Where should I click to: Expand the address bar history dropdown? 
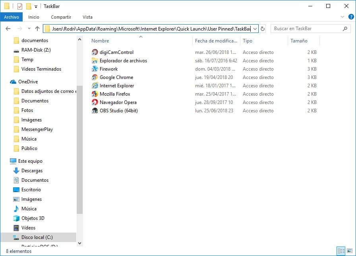(255, 29)
